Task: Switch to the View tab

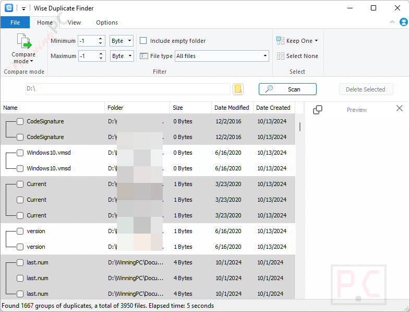Action: (74, 22)
